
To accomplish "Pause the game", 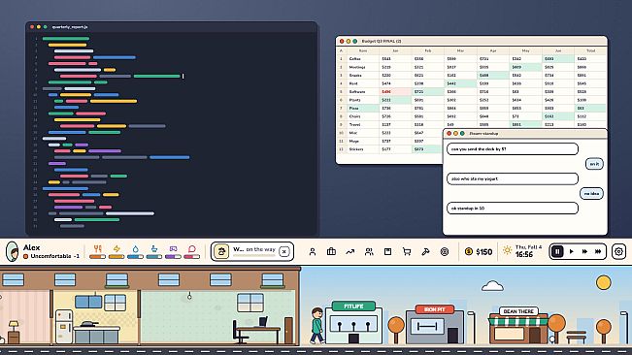I will point(558,251).
